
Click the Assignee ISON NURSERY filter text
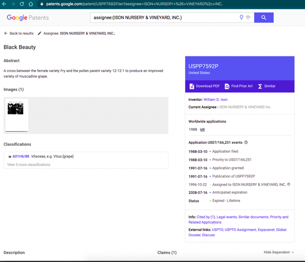pyautogui.click(x=79, y=33)
